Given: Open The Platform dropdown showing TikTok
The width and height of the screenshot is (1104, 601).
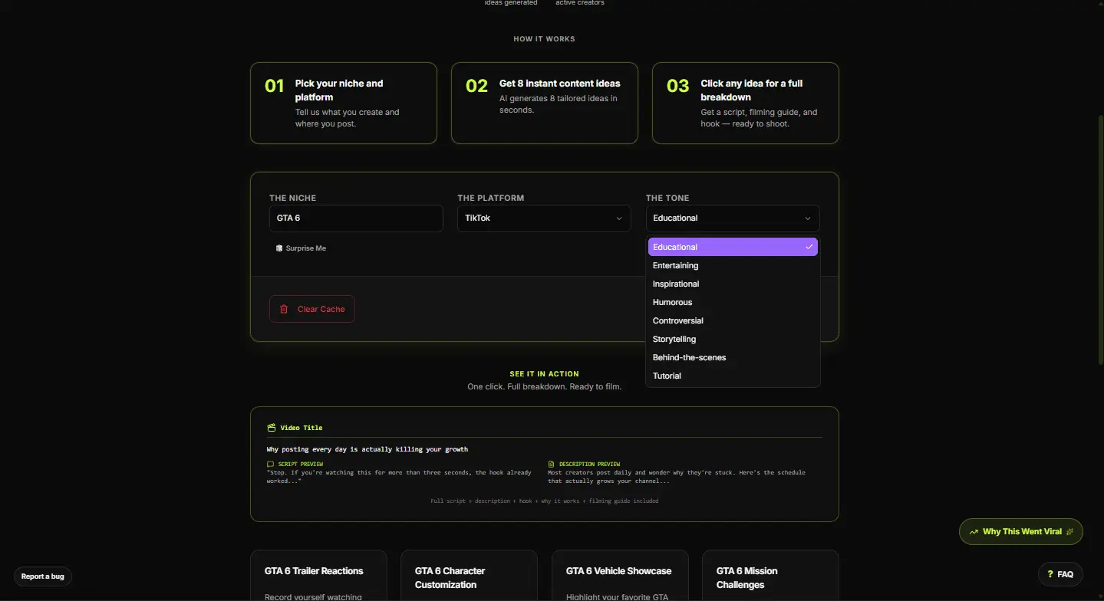Looking at the screenshot, I should coord(544,218).
